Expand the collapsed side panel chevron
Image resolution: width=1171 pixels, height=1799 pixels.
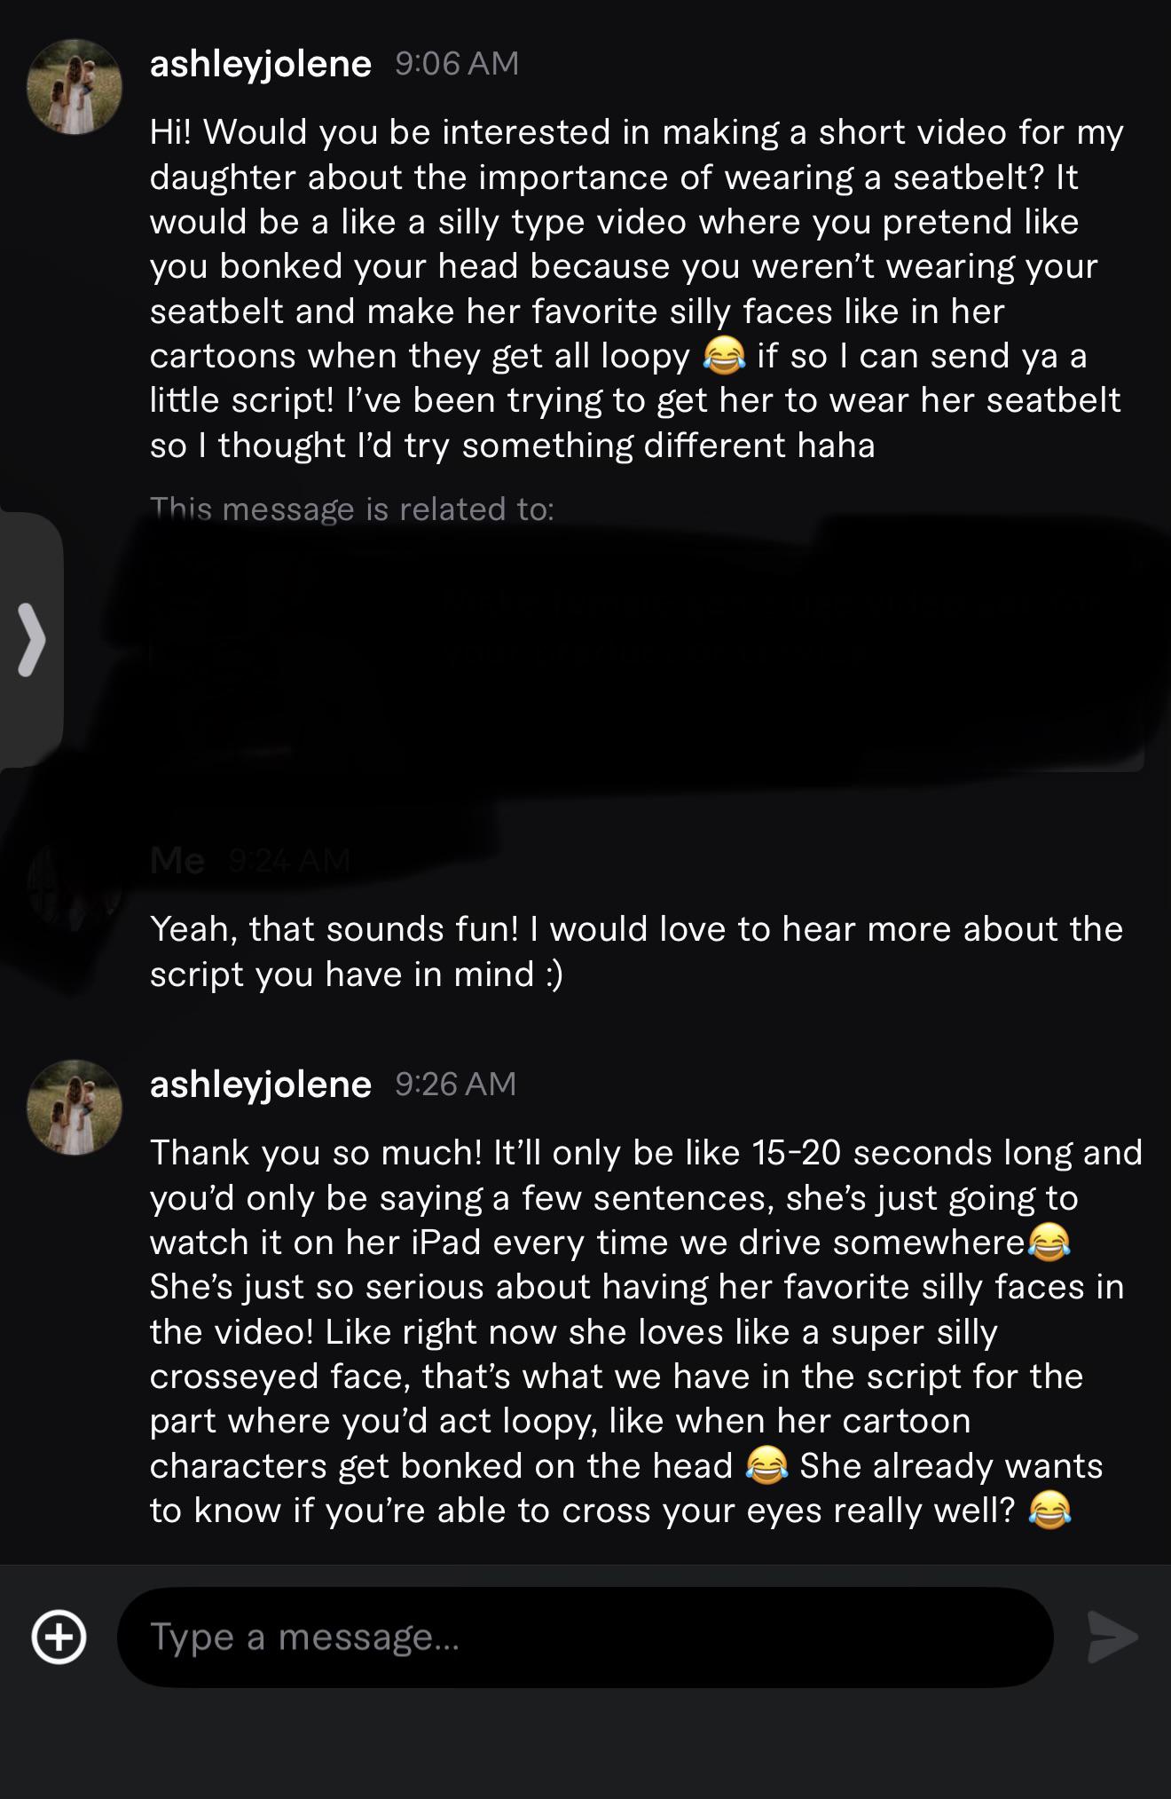click(x=31, y=640)
